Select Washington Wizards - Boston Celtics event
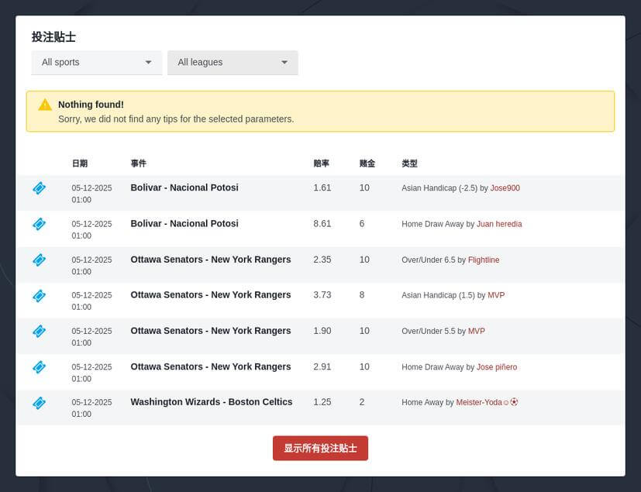The image size is (641, 492). 211,402
